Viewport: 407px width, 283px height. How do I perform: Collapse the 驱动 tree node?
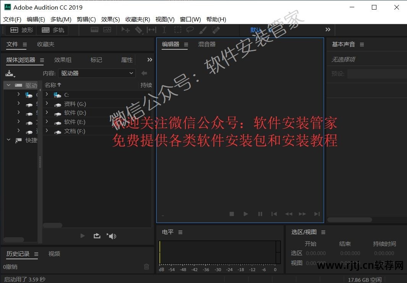(8, 85)
